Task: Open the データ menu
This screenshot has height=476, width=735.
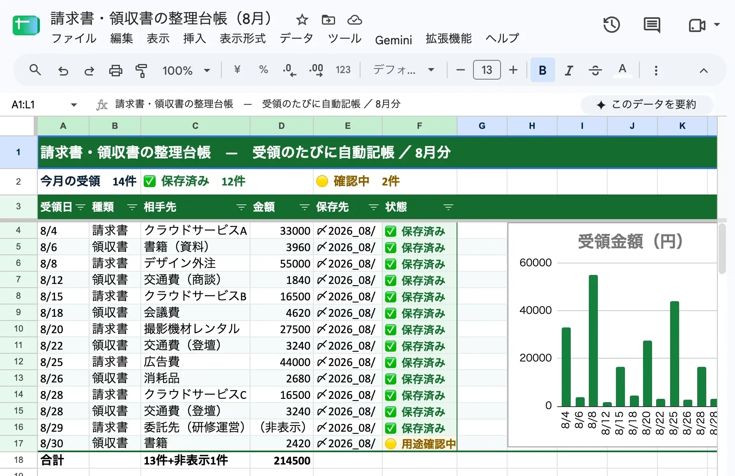Action: coord(296,39)
